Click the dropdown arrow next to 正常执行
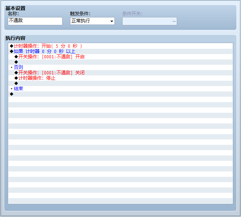 tap(112, 21)
